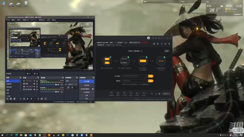Pop out the Scene Transitions dock panel
Viewport: 244px width, 137px height.
point(77,78)
